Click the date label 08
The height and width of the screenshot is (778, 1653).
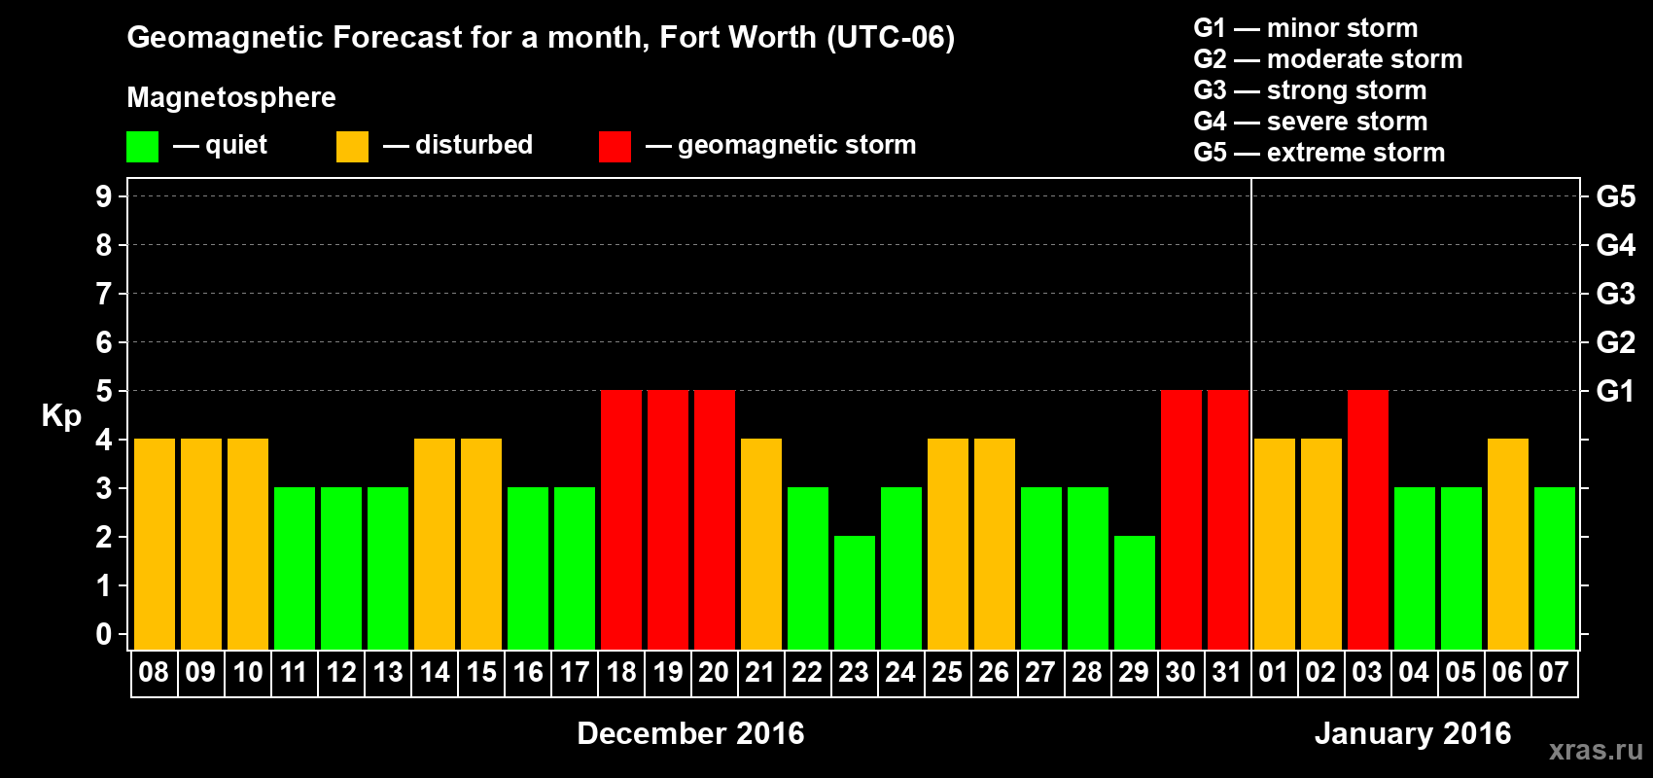[x=154, y=672]
